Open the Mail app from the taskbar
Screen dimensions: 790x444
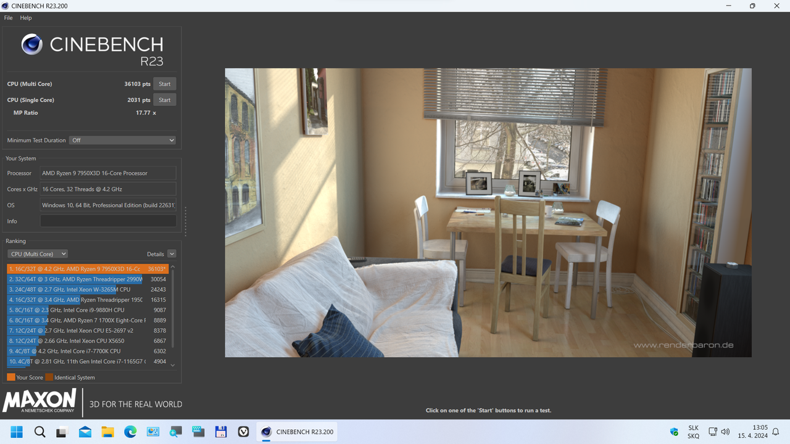point(85,432)
